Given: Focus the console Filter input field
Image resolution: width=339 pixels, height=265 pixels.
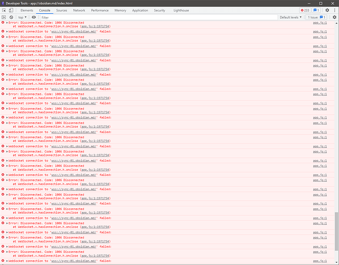Looking at the screenshot, I should click(x=159, y=17).
